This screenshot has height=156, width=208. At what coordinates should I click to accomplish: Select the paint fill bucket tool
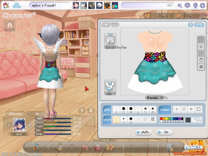click(199, 120)
